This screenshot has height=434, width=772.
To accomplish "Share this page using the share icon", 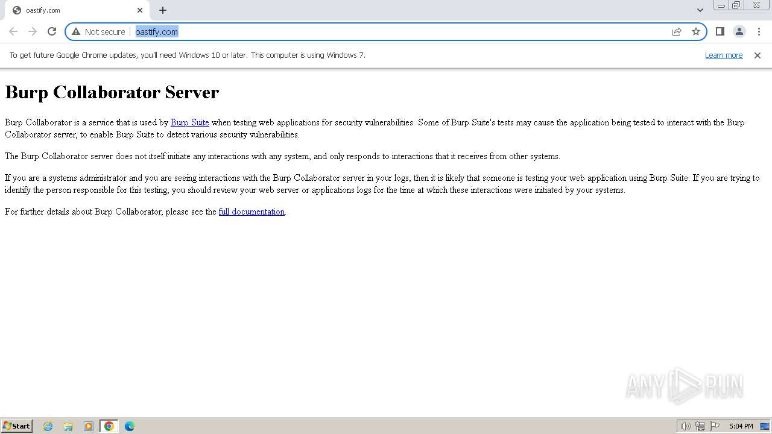I will point(677,31).
